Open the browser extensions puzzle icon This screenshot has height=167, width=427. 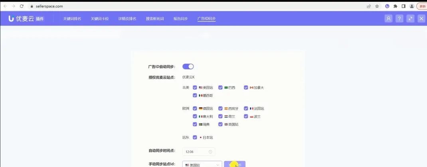point(395,6)
